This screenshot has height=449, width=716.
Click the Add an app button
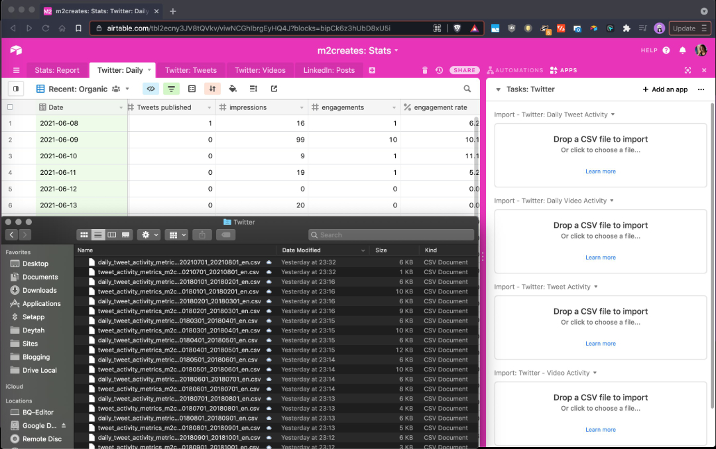[x=665, y=89]
